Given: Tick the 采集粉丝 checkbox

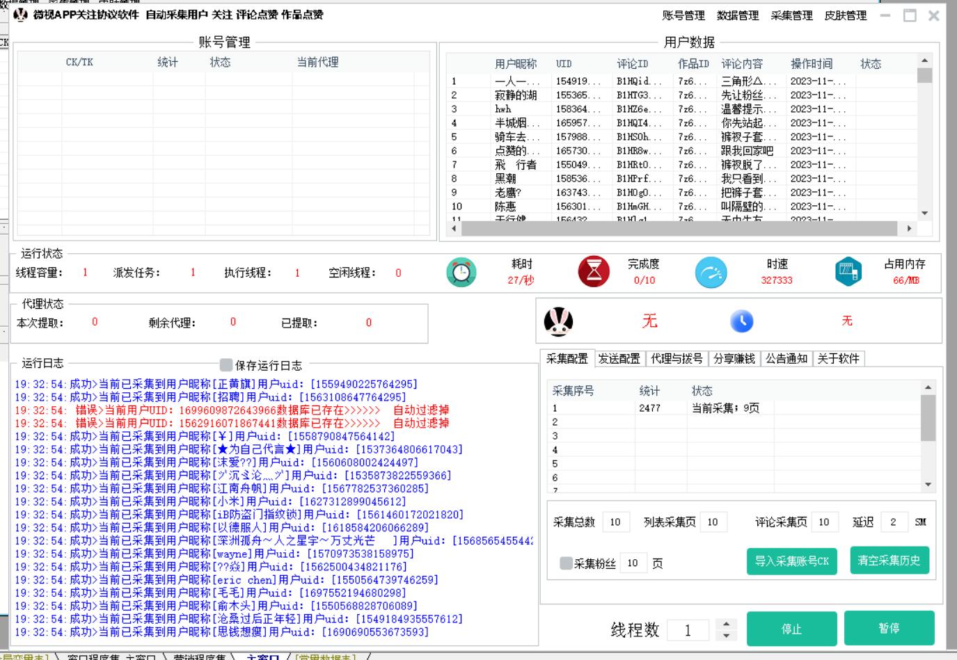Looking at the screenshot, I should (x=566, y=563).
